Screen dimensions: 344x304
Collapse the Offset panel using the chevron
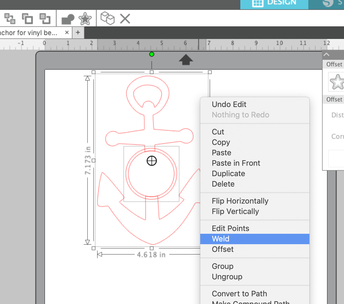pyautogui.click(x=326, y=54)
